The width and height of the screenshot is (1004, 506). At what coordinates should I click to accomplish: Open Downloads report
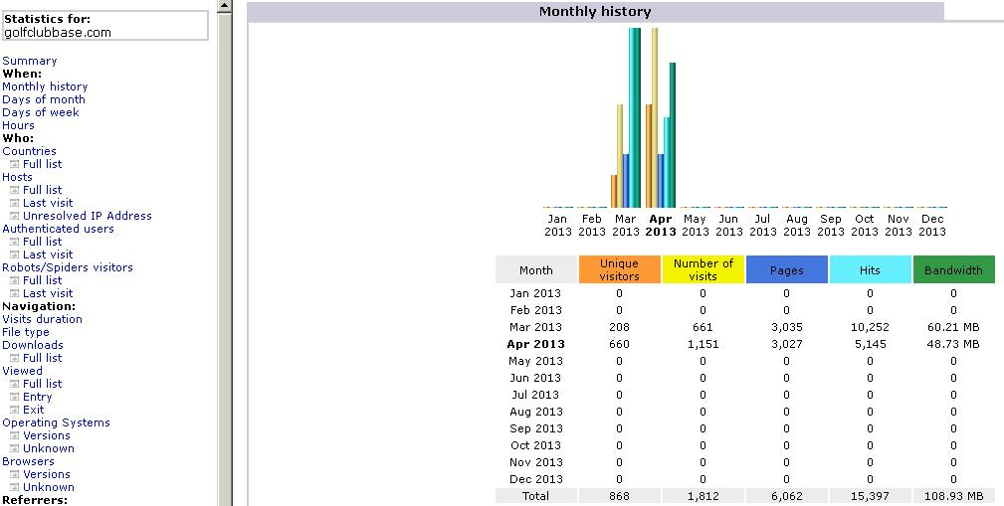(33, 345)
